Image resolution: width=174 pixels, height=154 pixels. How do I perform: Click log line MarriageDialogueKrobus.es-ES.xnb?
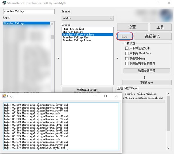36,119
